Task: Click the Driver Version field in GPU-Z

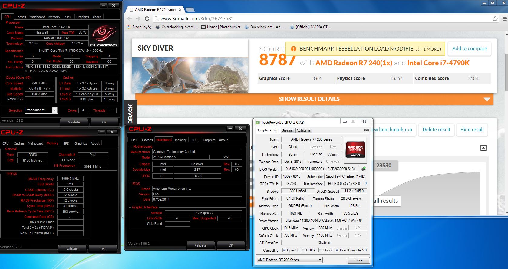Action: coord(324,221)
